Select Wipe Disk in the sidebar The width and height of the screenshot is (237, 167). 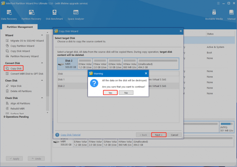[x=16, y=86]
